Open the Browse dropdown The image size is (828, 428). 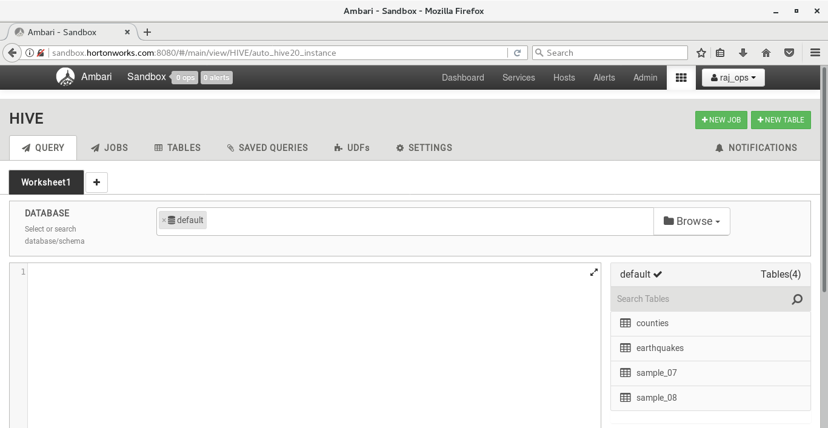692,221
